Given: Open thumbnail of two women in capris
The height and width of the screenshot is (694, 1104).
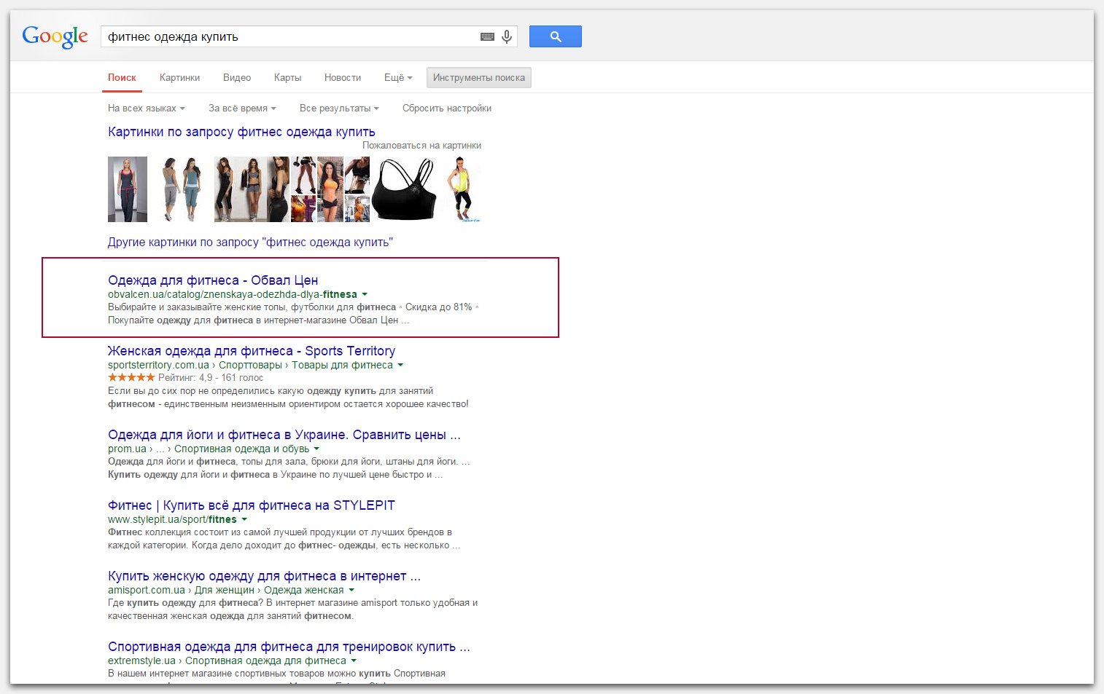Looking at the screenshot, I should tap(181, 189).
